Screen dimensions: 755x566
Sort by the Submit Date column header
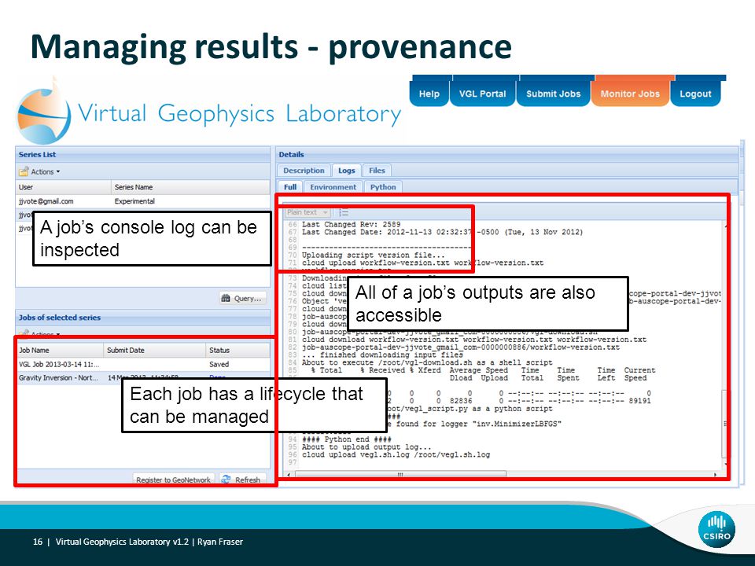(154, 351)
